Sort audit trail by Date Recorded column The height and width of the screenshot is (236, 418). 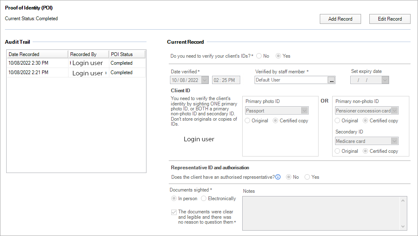[x=37, y=54]
